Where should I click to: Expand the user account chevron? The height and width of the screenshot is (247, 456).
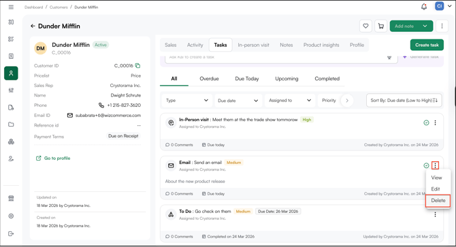pyautogui.click(x=450, y=6)
